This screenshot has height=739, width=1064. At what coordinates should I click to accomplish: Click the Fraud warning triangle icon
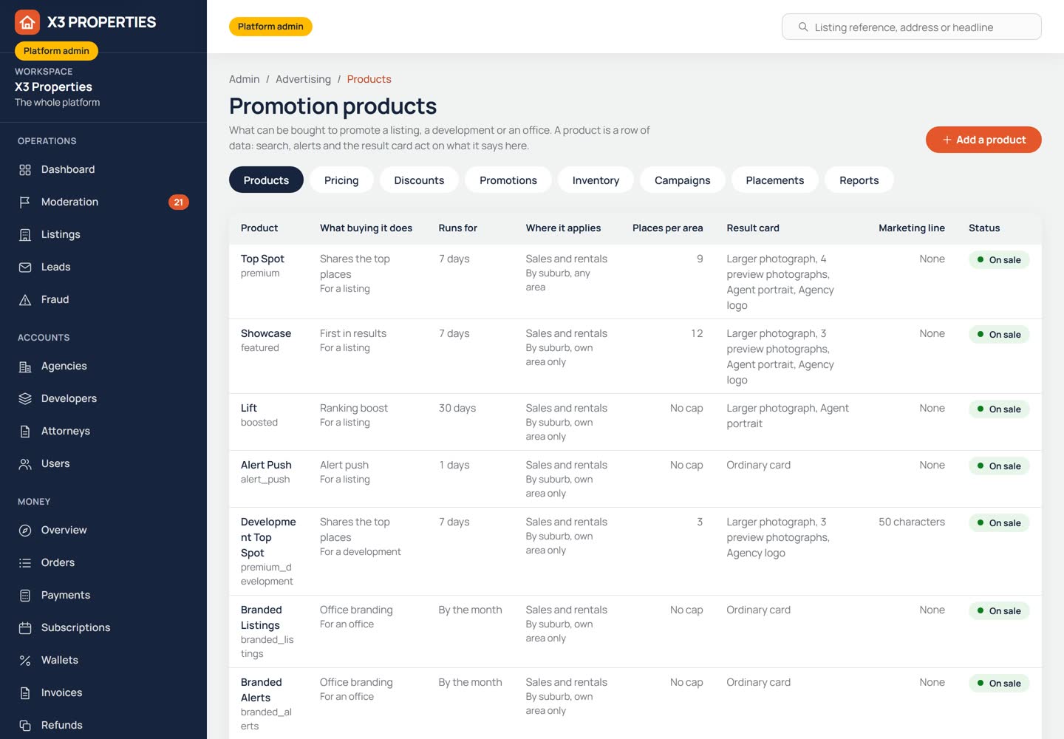click(x=25, y=300)
